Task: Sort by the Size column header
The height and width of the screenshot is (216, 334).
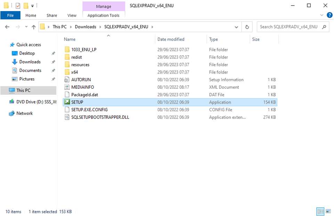Action: click(x=256, y=39)
